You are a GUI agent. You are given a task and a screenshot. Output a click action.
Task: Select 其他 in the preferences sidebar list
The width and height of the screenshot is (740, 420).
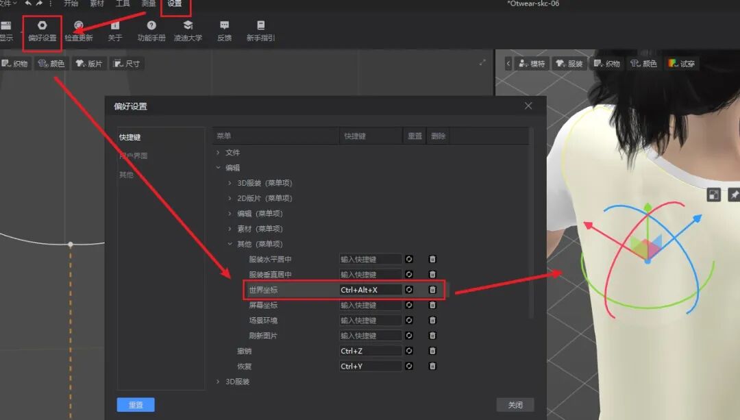tap(125, 175)
